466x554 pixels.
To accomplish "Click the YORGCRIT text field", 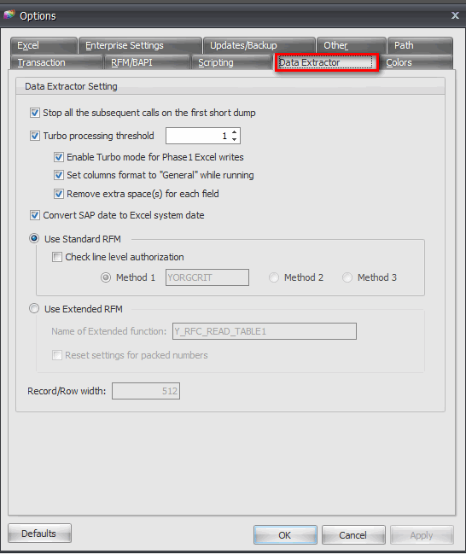I will (x=207, y=277).
